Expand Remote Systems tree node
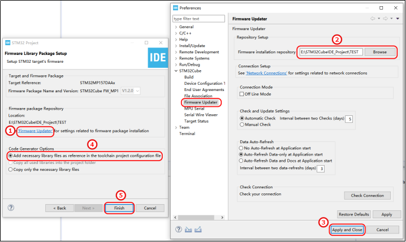The image size is (406, 242). (x=176, y=58)
